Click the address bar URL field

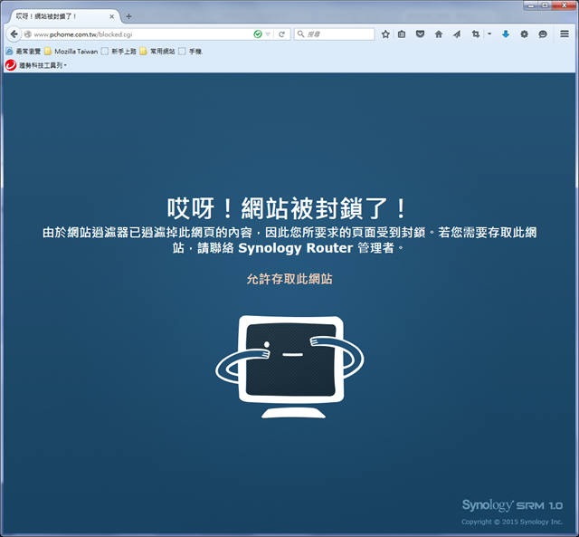(x=142, y=34)
